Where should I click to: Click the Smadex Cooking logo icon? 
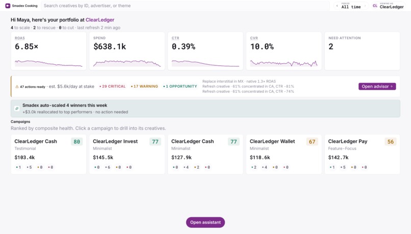pyautogui.click(x=8, y=6)
